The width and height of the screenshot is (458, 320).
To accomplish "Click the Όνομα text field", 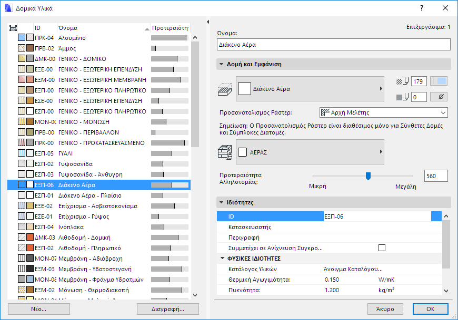I will pos(334,45).
